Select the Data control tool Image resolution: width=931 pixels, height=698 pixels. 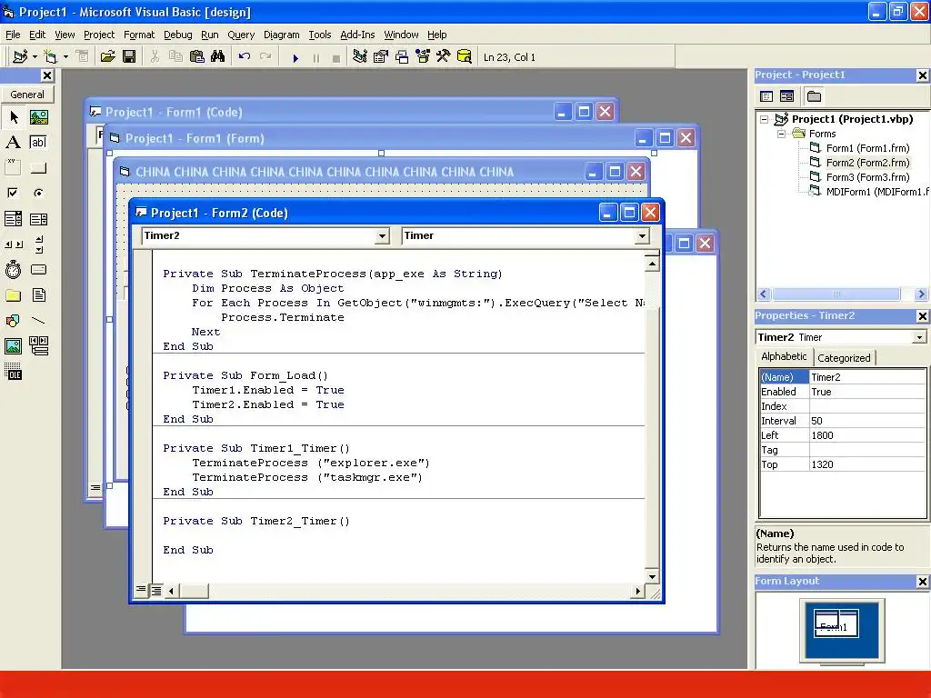tap(39, 345)
